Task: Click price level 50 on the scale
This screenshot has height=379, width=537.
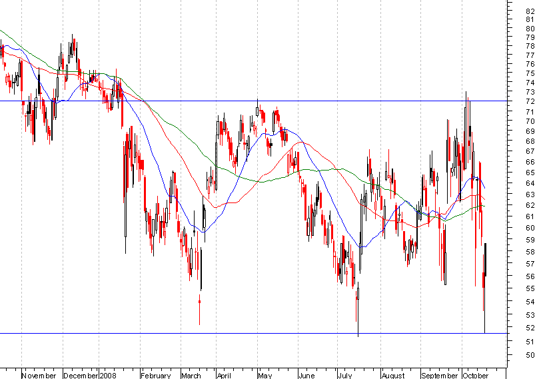Action: pos(530,355)
